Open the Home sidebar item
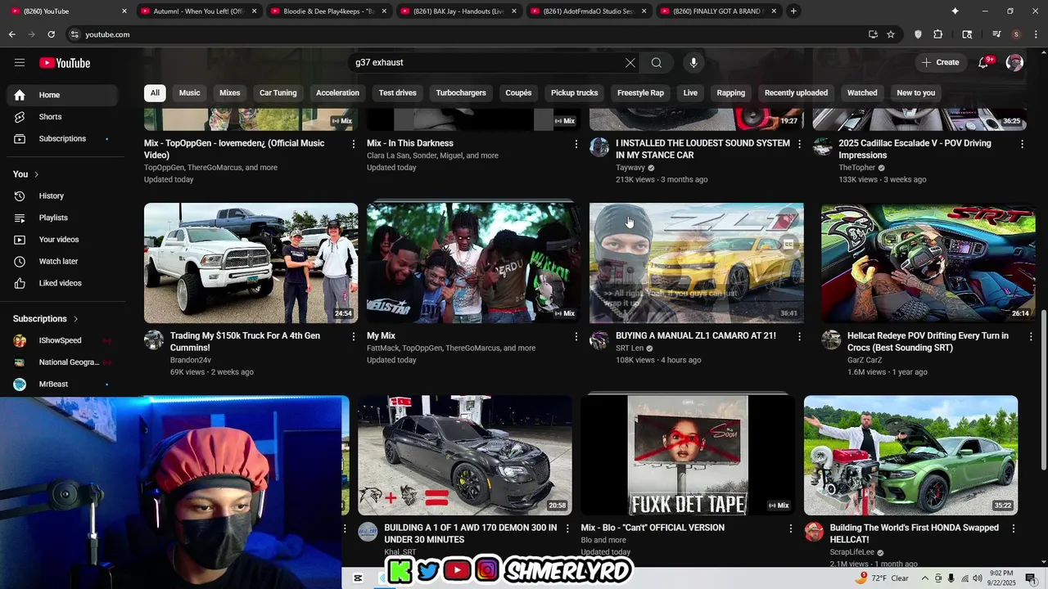This screenshot has width=1048, height=589. (63, 95)
